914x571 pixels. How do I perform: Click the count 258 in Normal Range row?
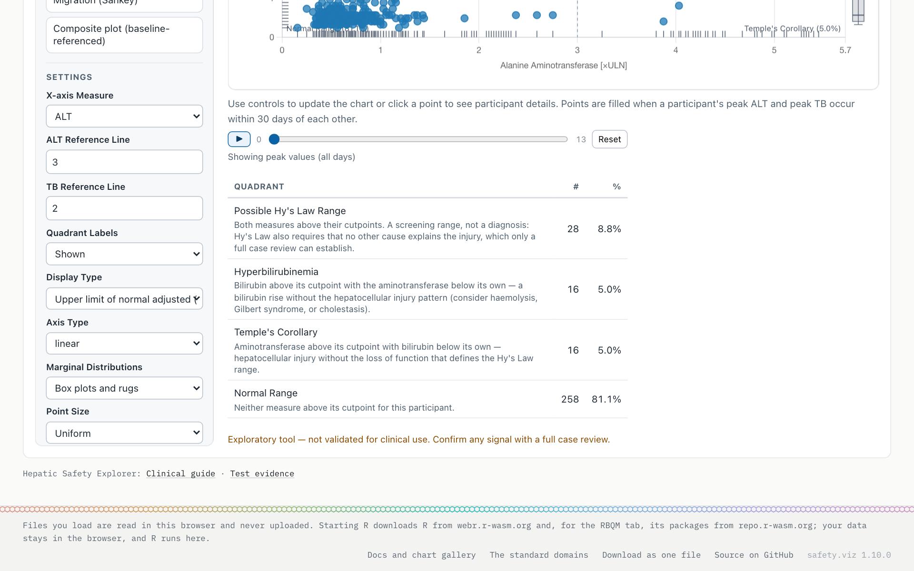coord(570,399)
